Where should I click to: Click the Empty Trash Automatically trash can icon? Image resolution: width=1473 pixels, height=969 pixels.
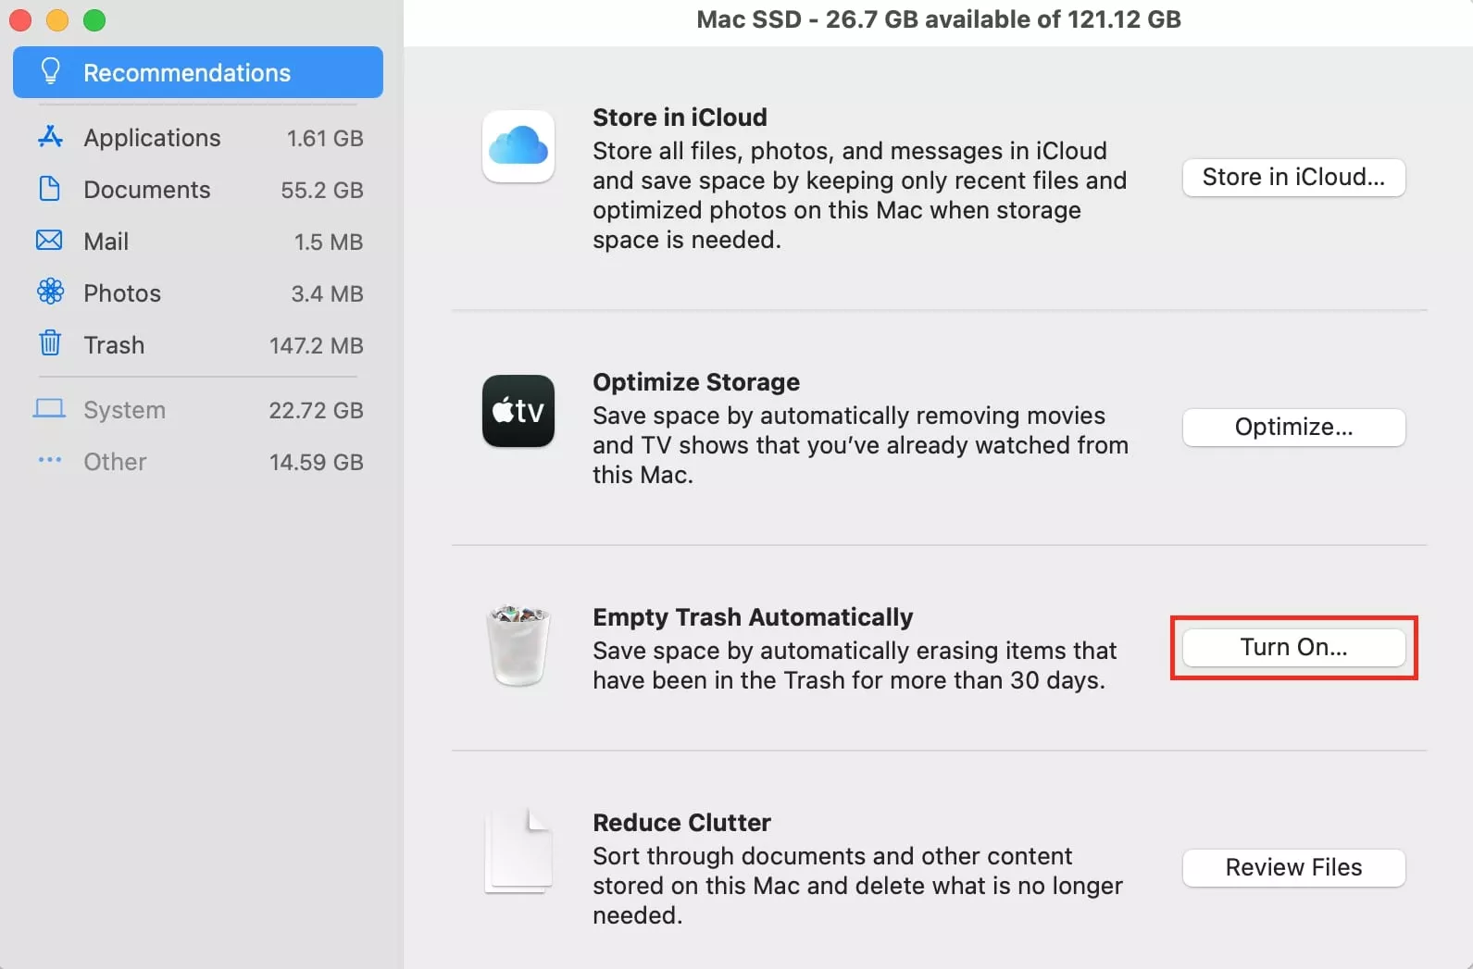[x=518, y=646]
